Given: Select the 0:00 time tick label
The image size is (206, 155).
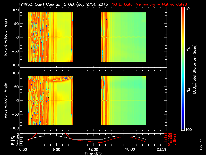Looking at the screenshot, I should 23,149.
